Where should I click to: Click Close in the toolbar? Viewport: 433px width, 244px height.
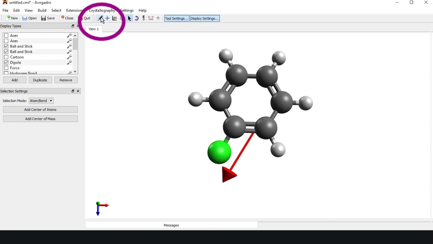67,18
